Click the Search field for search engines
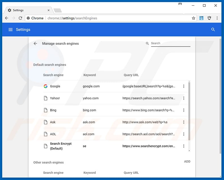Viewport: 224px width, 180px height. tap(171, 43)
